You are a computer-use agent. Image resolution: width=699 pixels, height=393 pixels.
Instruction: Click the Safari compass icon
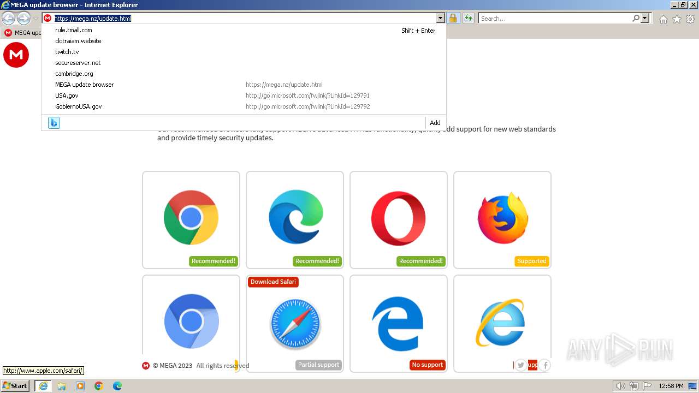295,324
